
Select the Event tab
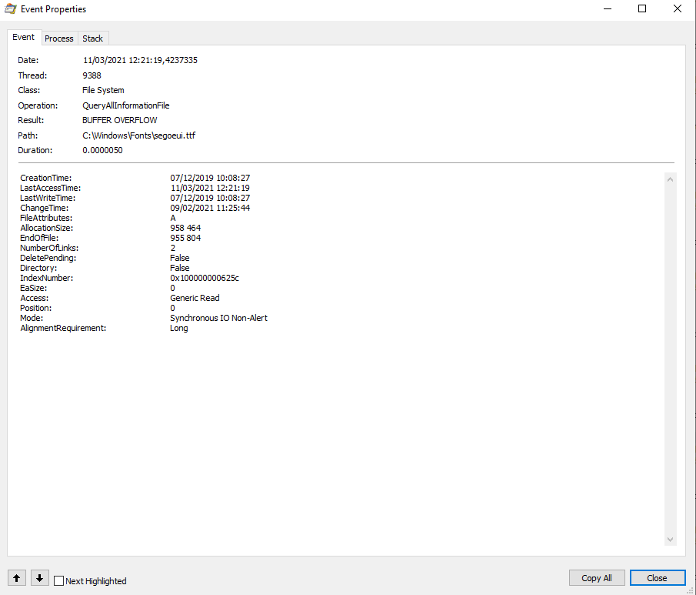[x=24, y=37]
